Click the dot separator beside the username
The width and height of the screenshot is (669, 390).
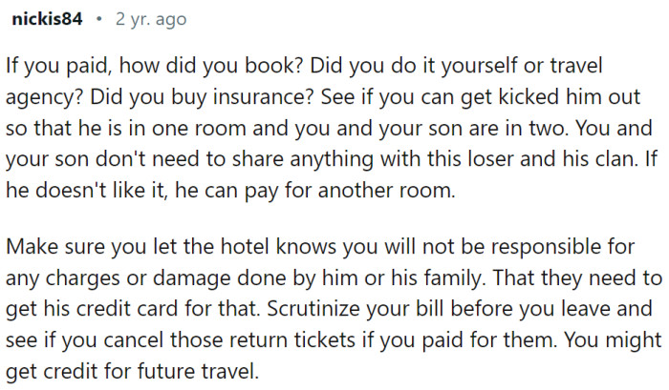click(101, 18)
